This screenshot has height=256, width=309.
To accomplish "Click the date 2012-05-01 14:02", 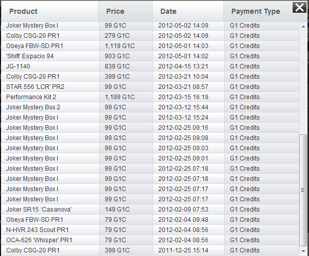I will [183, 56].
